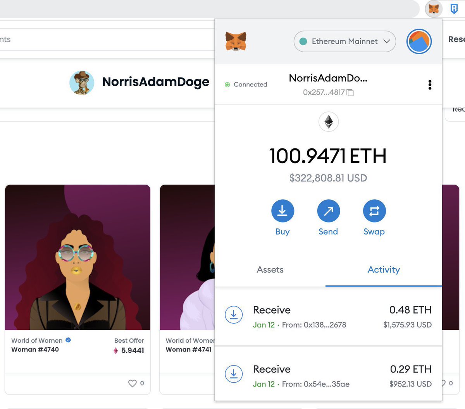Open the Ethereum Mainnet network dropdown

click(x=344, y=41)
